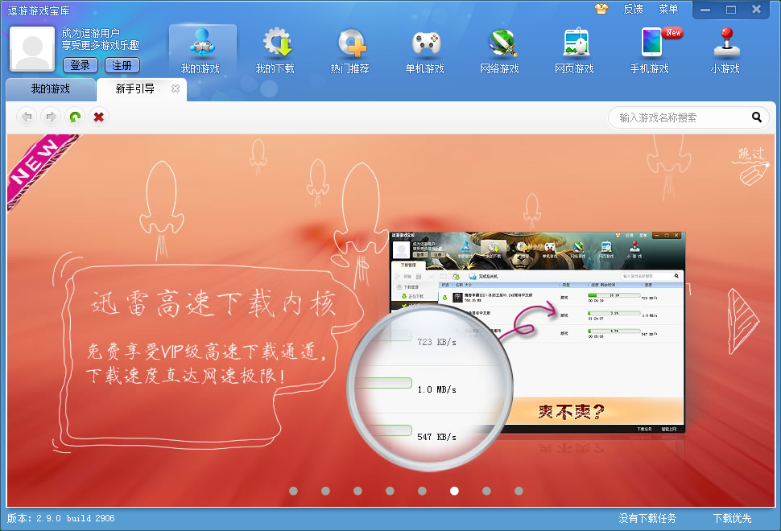
Task: Go back with the left arrow button
Action: pos(27,117)
